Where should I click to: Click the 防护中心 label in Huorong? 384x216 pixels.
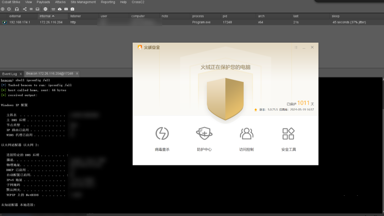[204, 150]
